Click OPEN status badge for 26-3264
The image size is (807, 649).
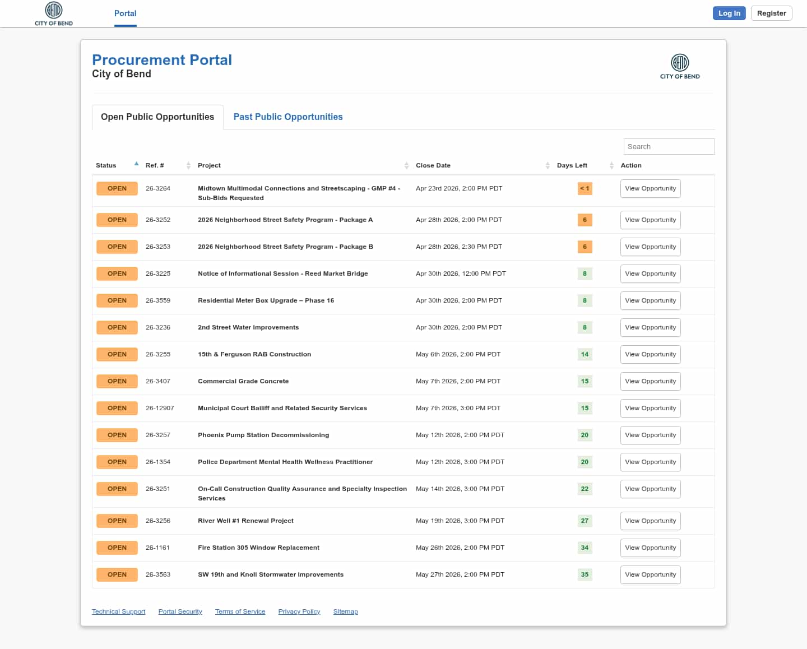pyautogui.click(x=117, y=188)
